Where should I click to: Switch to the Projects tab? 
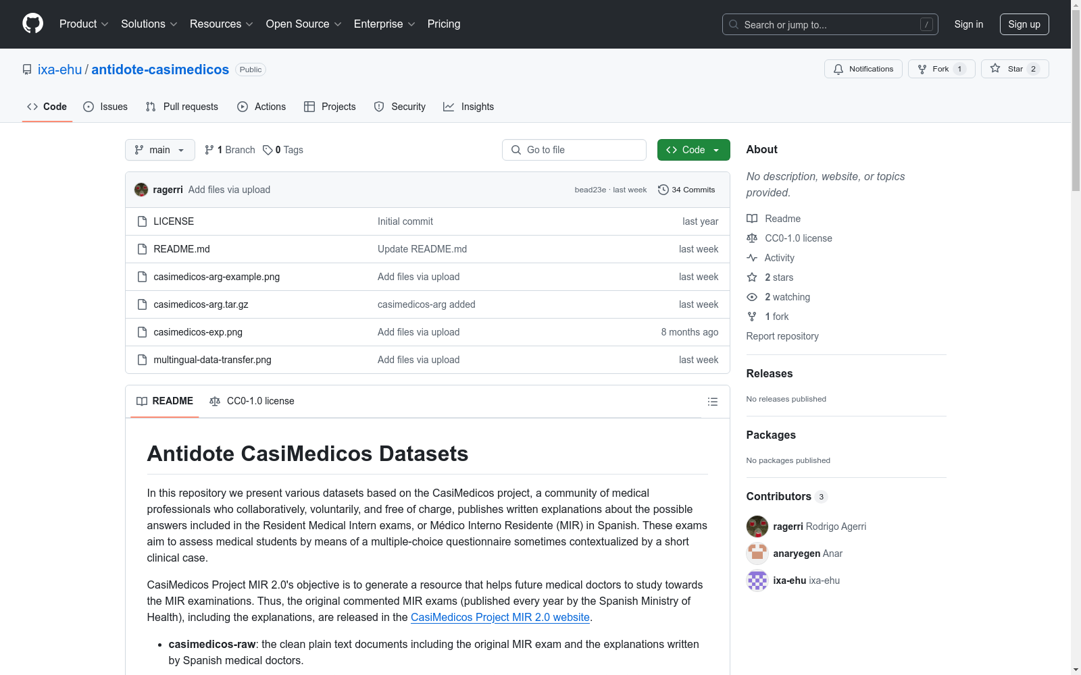330,107
